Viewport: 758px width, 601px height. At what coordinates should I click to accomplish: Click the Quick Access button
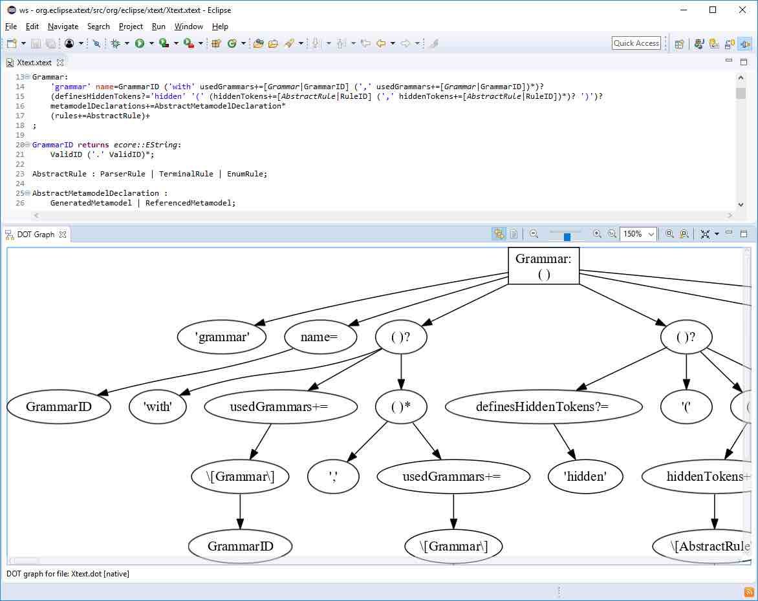pyautogui.click(x=636, y=43)
